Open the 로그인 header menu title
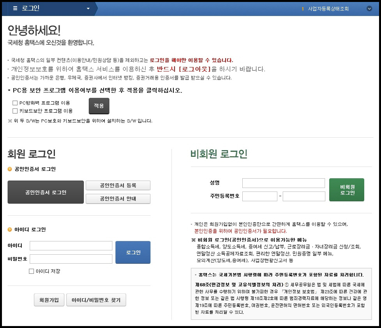This screenshot has height=328, width=381. (31, 8)
